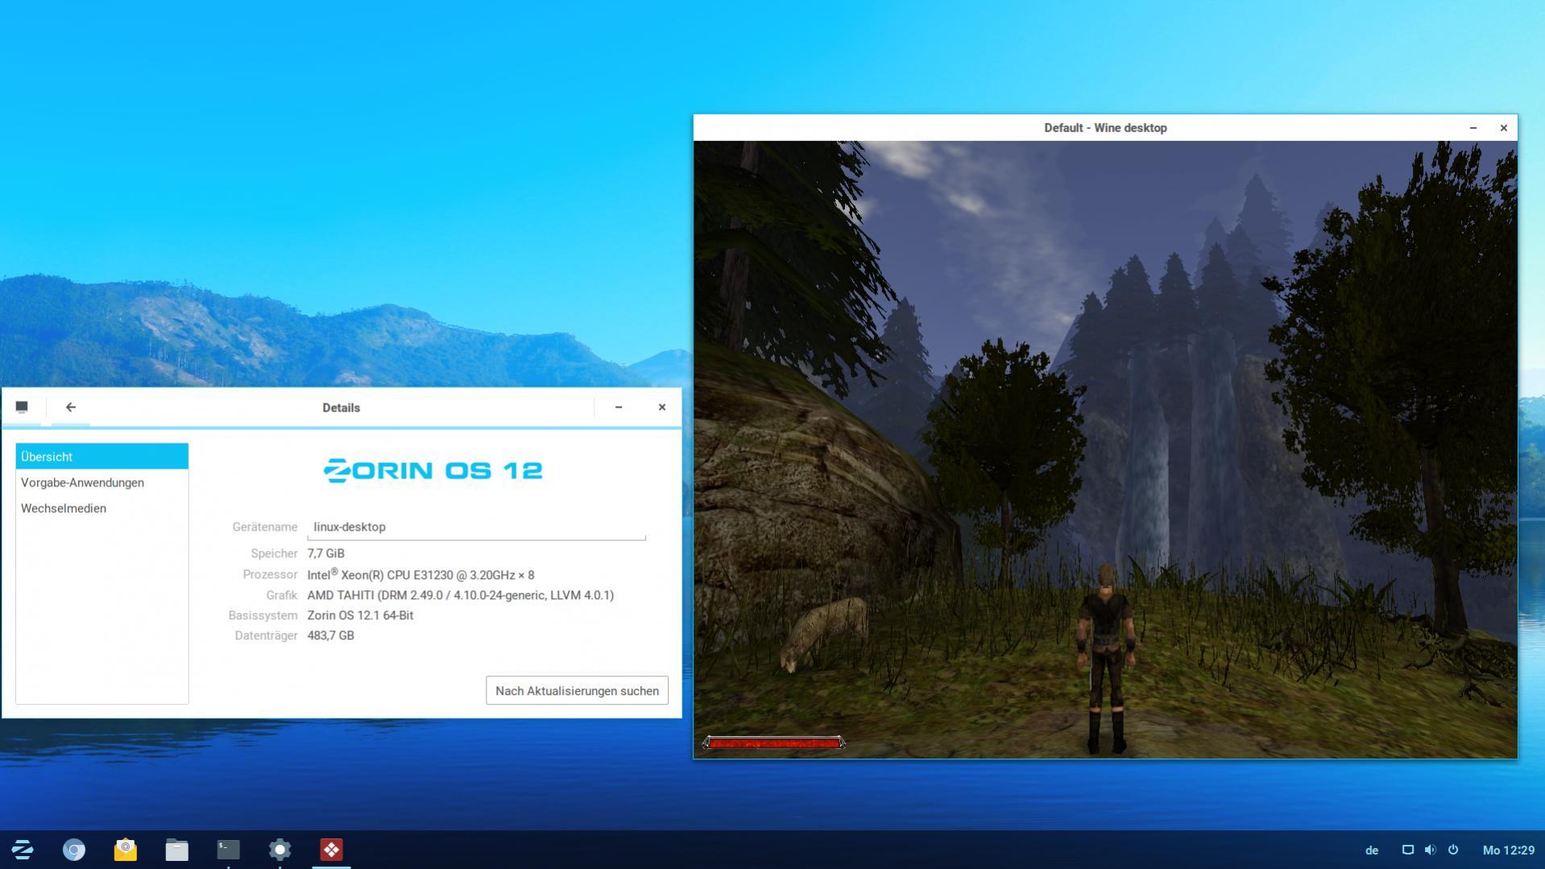Viewport: 1545px width, 869px height.
Task: Click the Datenträger value 483,7 GB
Action: 330,635
